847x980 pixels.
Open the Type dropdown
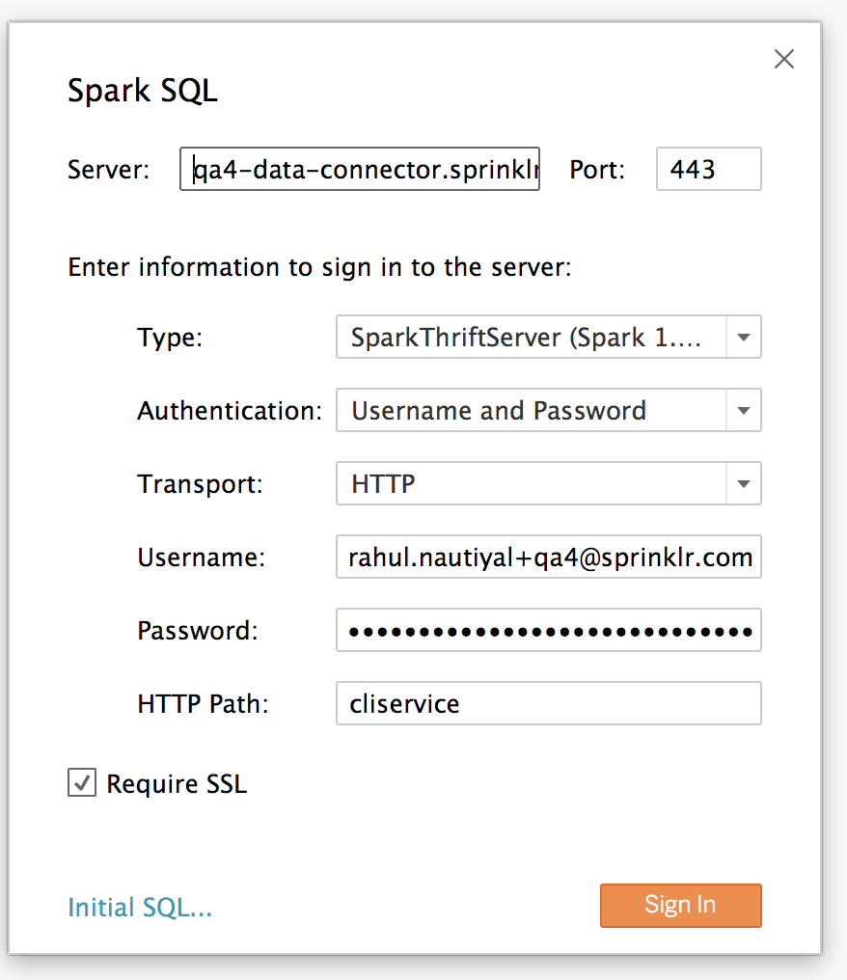coord(548,337)
